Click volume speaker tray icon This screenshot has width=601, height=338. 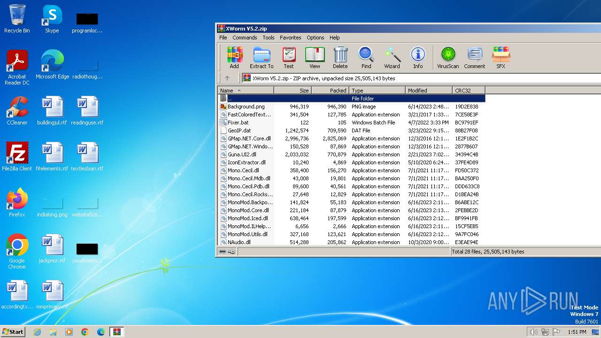click(x=533, y=332)
